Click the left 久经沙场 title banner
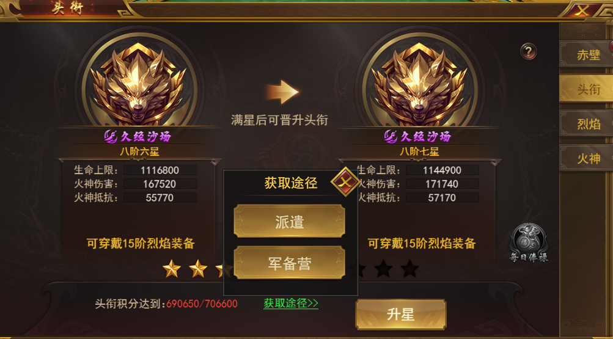The image size is (613, 339). 138,136
